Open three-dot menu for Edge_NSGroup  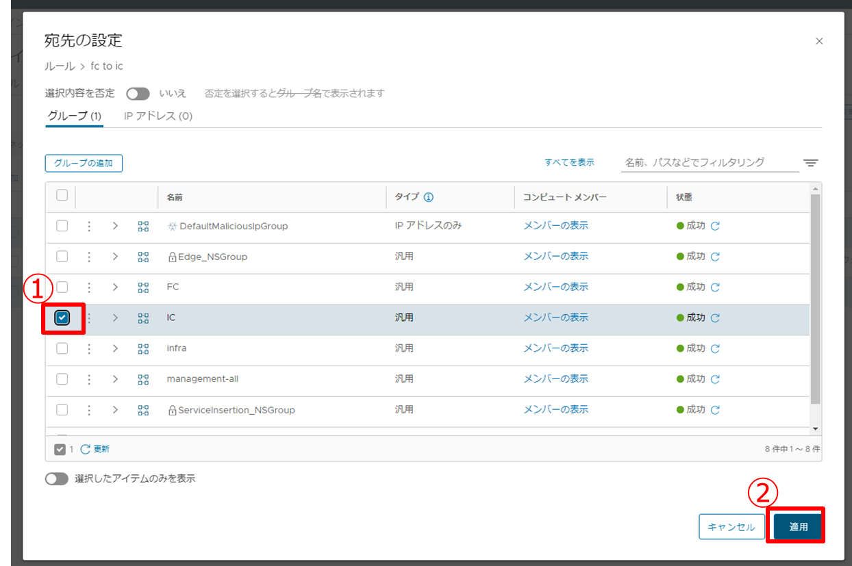click(x=89, y=257)
